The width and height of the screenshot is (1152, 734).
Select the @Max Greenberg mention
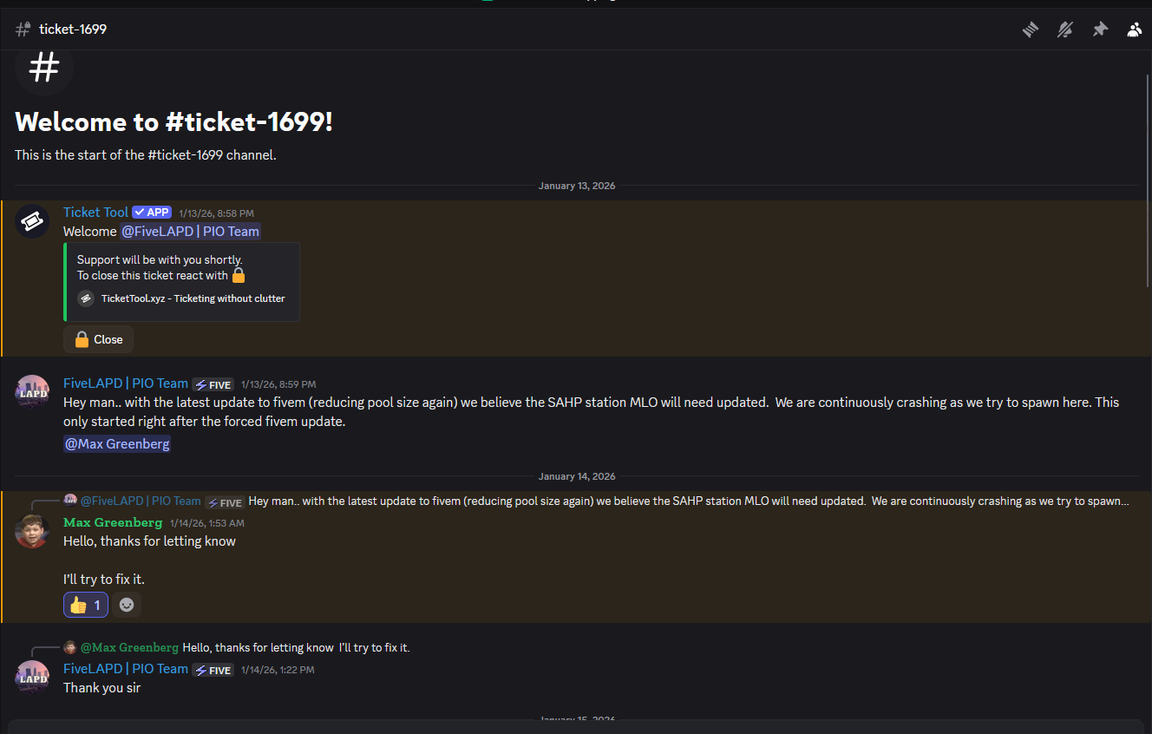coord(117,444)
